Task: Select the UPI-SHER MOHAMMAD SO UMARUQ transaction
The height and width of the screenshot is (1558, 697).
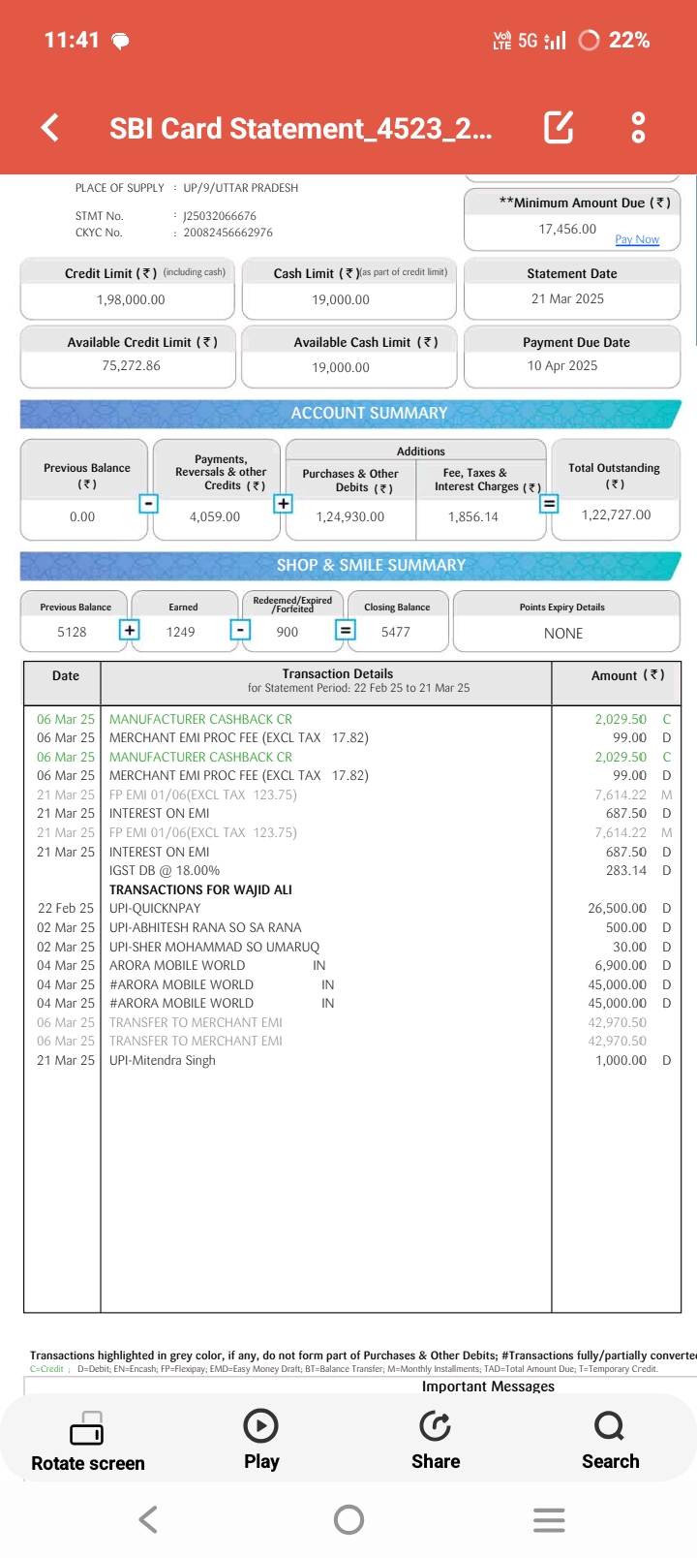Action: click(352, 947)
